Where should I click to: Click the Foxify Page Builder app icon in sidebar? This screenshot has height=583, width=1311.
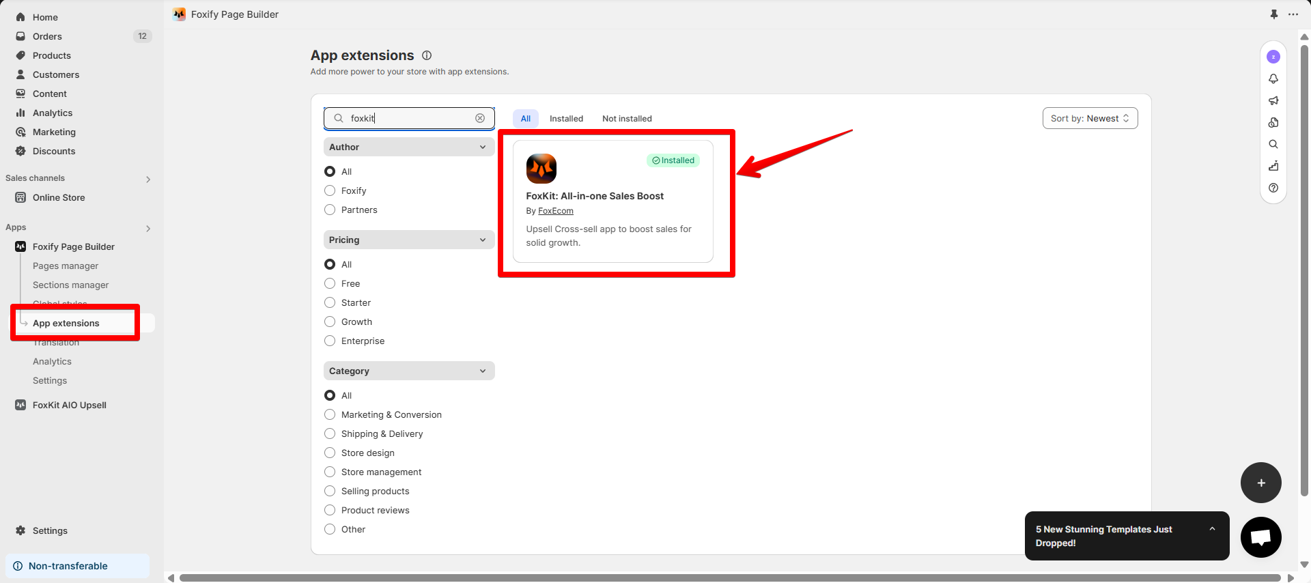[x=20, y=246]
